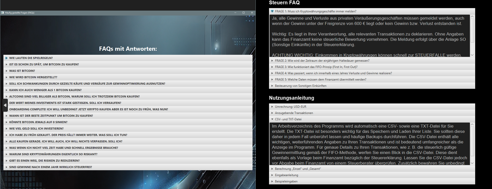Expand 'Wie viel Geld soll ich investieren?'
This screenshot has width=492, height=189.
[x=128, y=129]
